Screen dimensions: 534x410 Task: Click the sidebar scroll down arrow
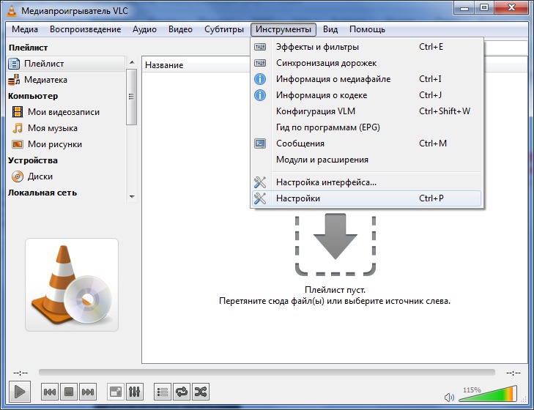coord(132,197)
